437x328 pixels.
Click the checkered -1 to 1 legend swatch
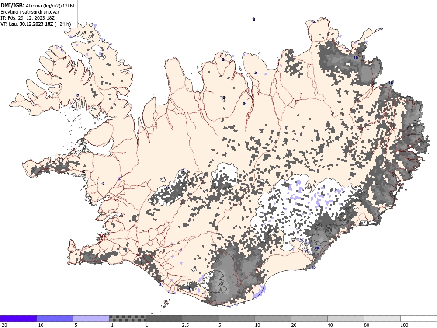(x=127, y=318)
